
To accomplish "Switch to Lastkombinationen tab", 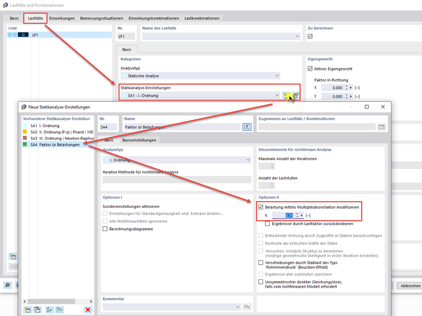I will 202,18.
